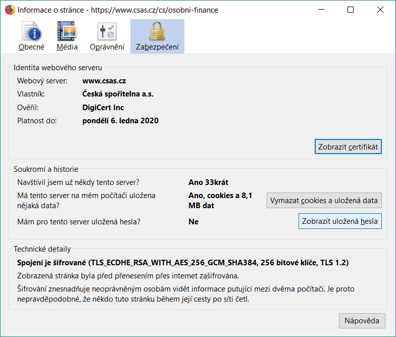Click question Navštívil jsem už někdy tento server
Image resolution: width=396 pixels, height=337 pixels.
pos(78,182)
